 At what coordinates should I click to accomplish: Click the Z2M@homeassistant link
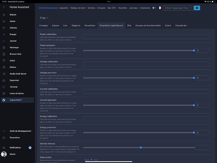(x=48, y=8)
